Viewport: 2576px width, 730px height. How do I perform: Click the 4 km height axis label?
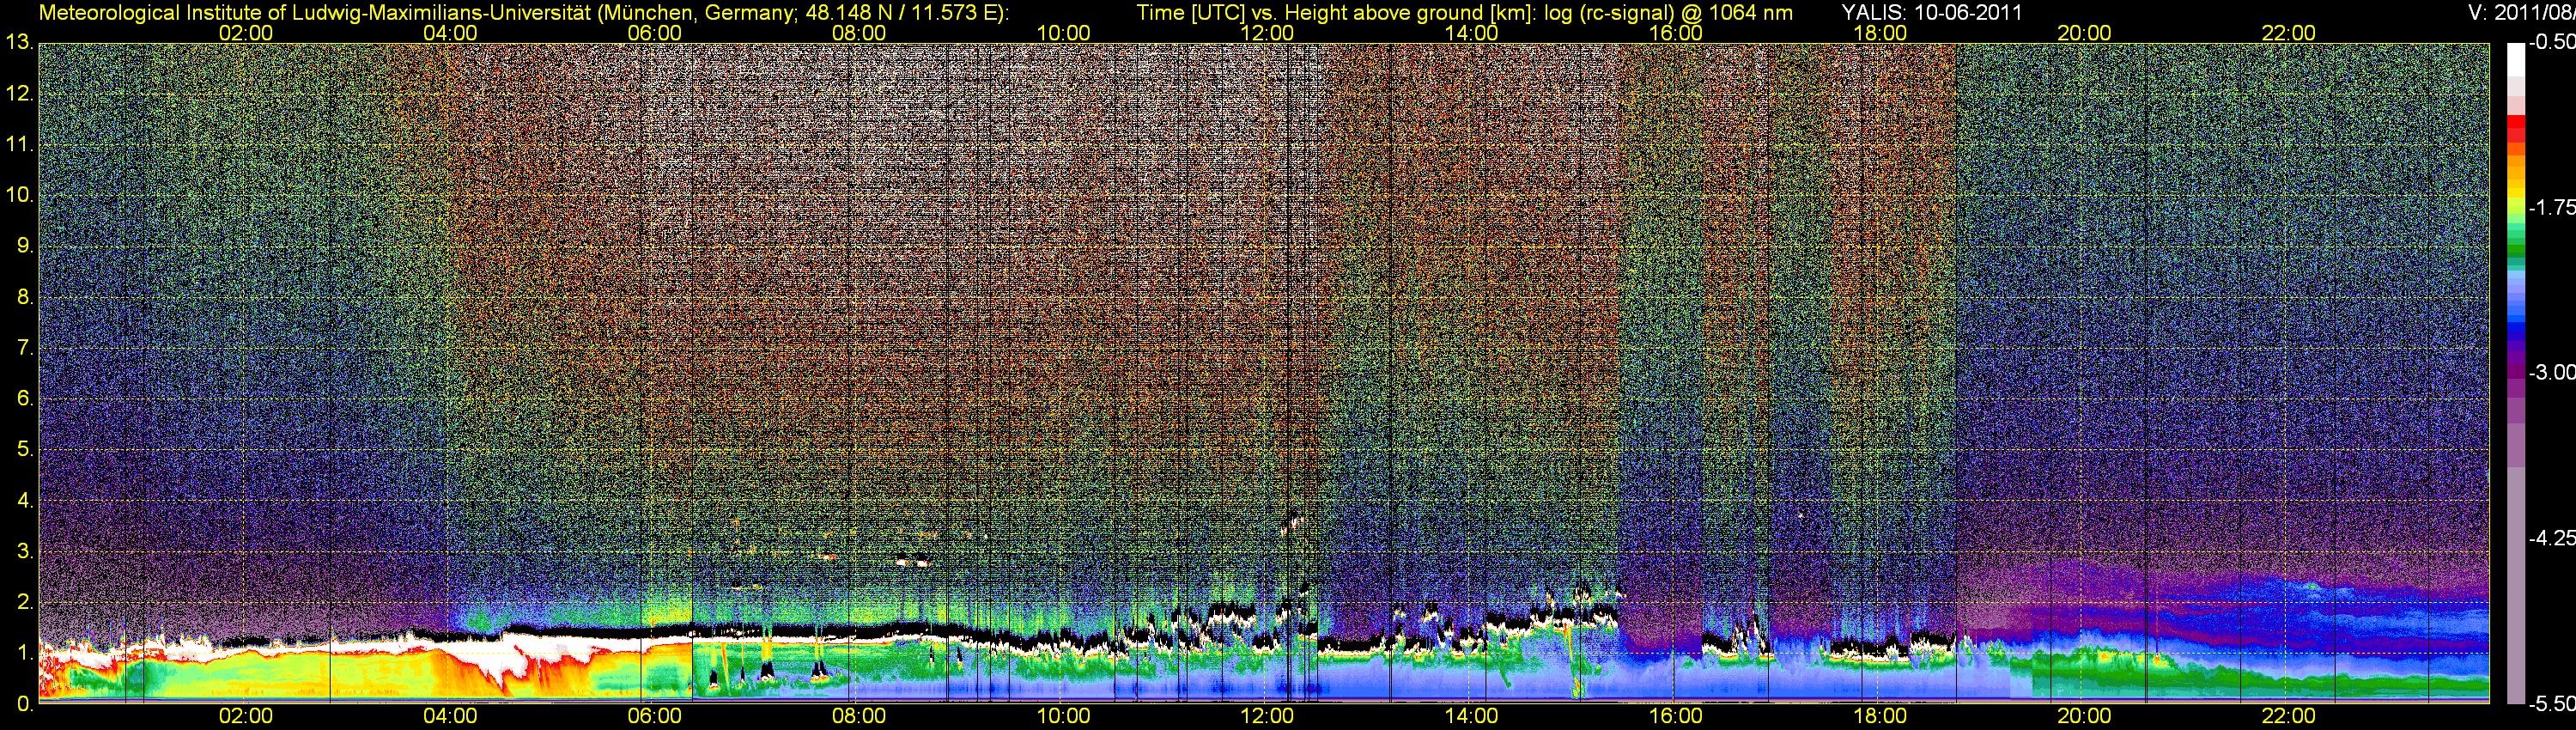coord(24,501)
